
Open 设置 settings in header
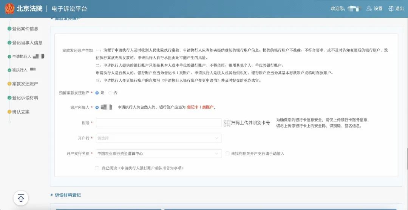(378, 9)
